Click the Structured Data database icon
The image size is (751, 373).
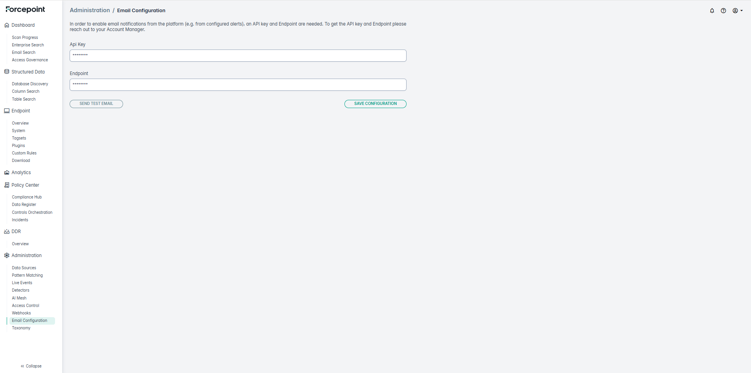point(7,72)
